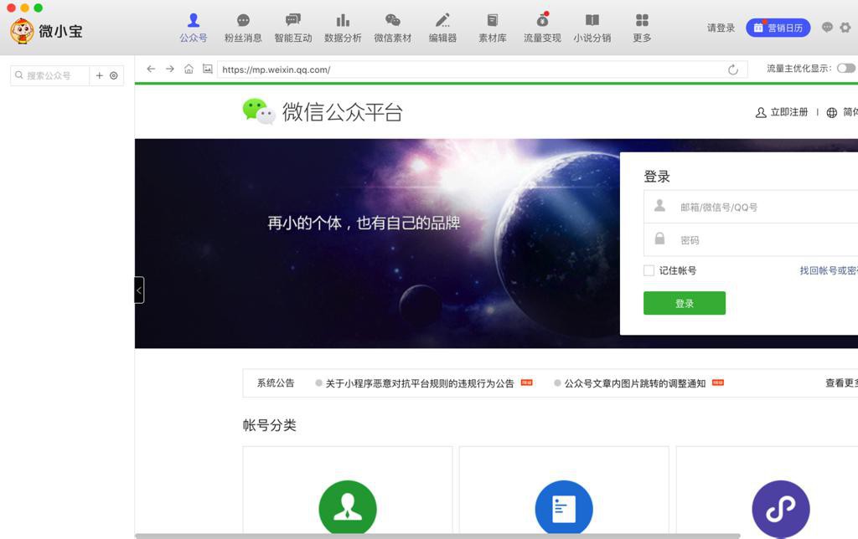This screenshot has height=539, width=858.
Task: Open 微信素材 WeChat materials
Action: [392, 28]
